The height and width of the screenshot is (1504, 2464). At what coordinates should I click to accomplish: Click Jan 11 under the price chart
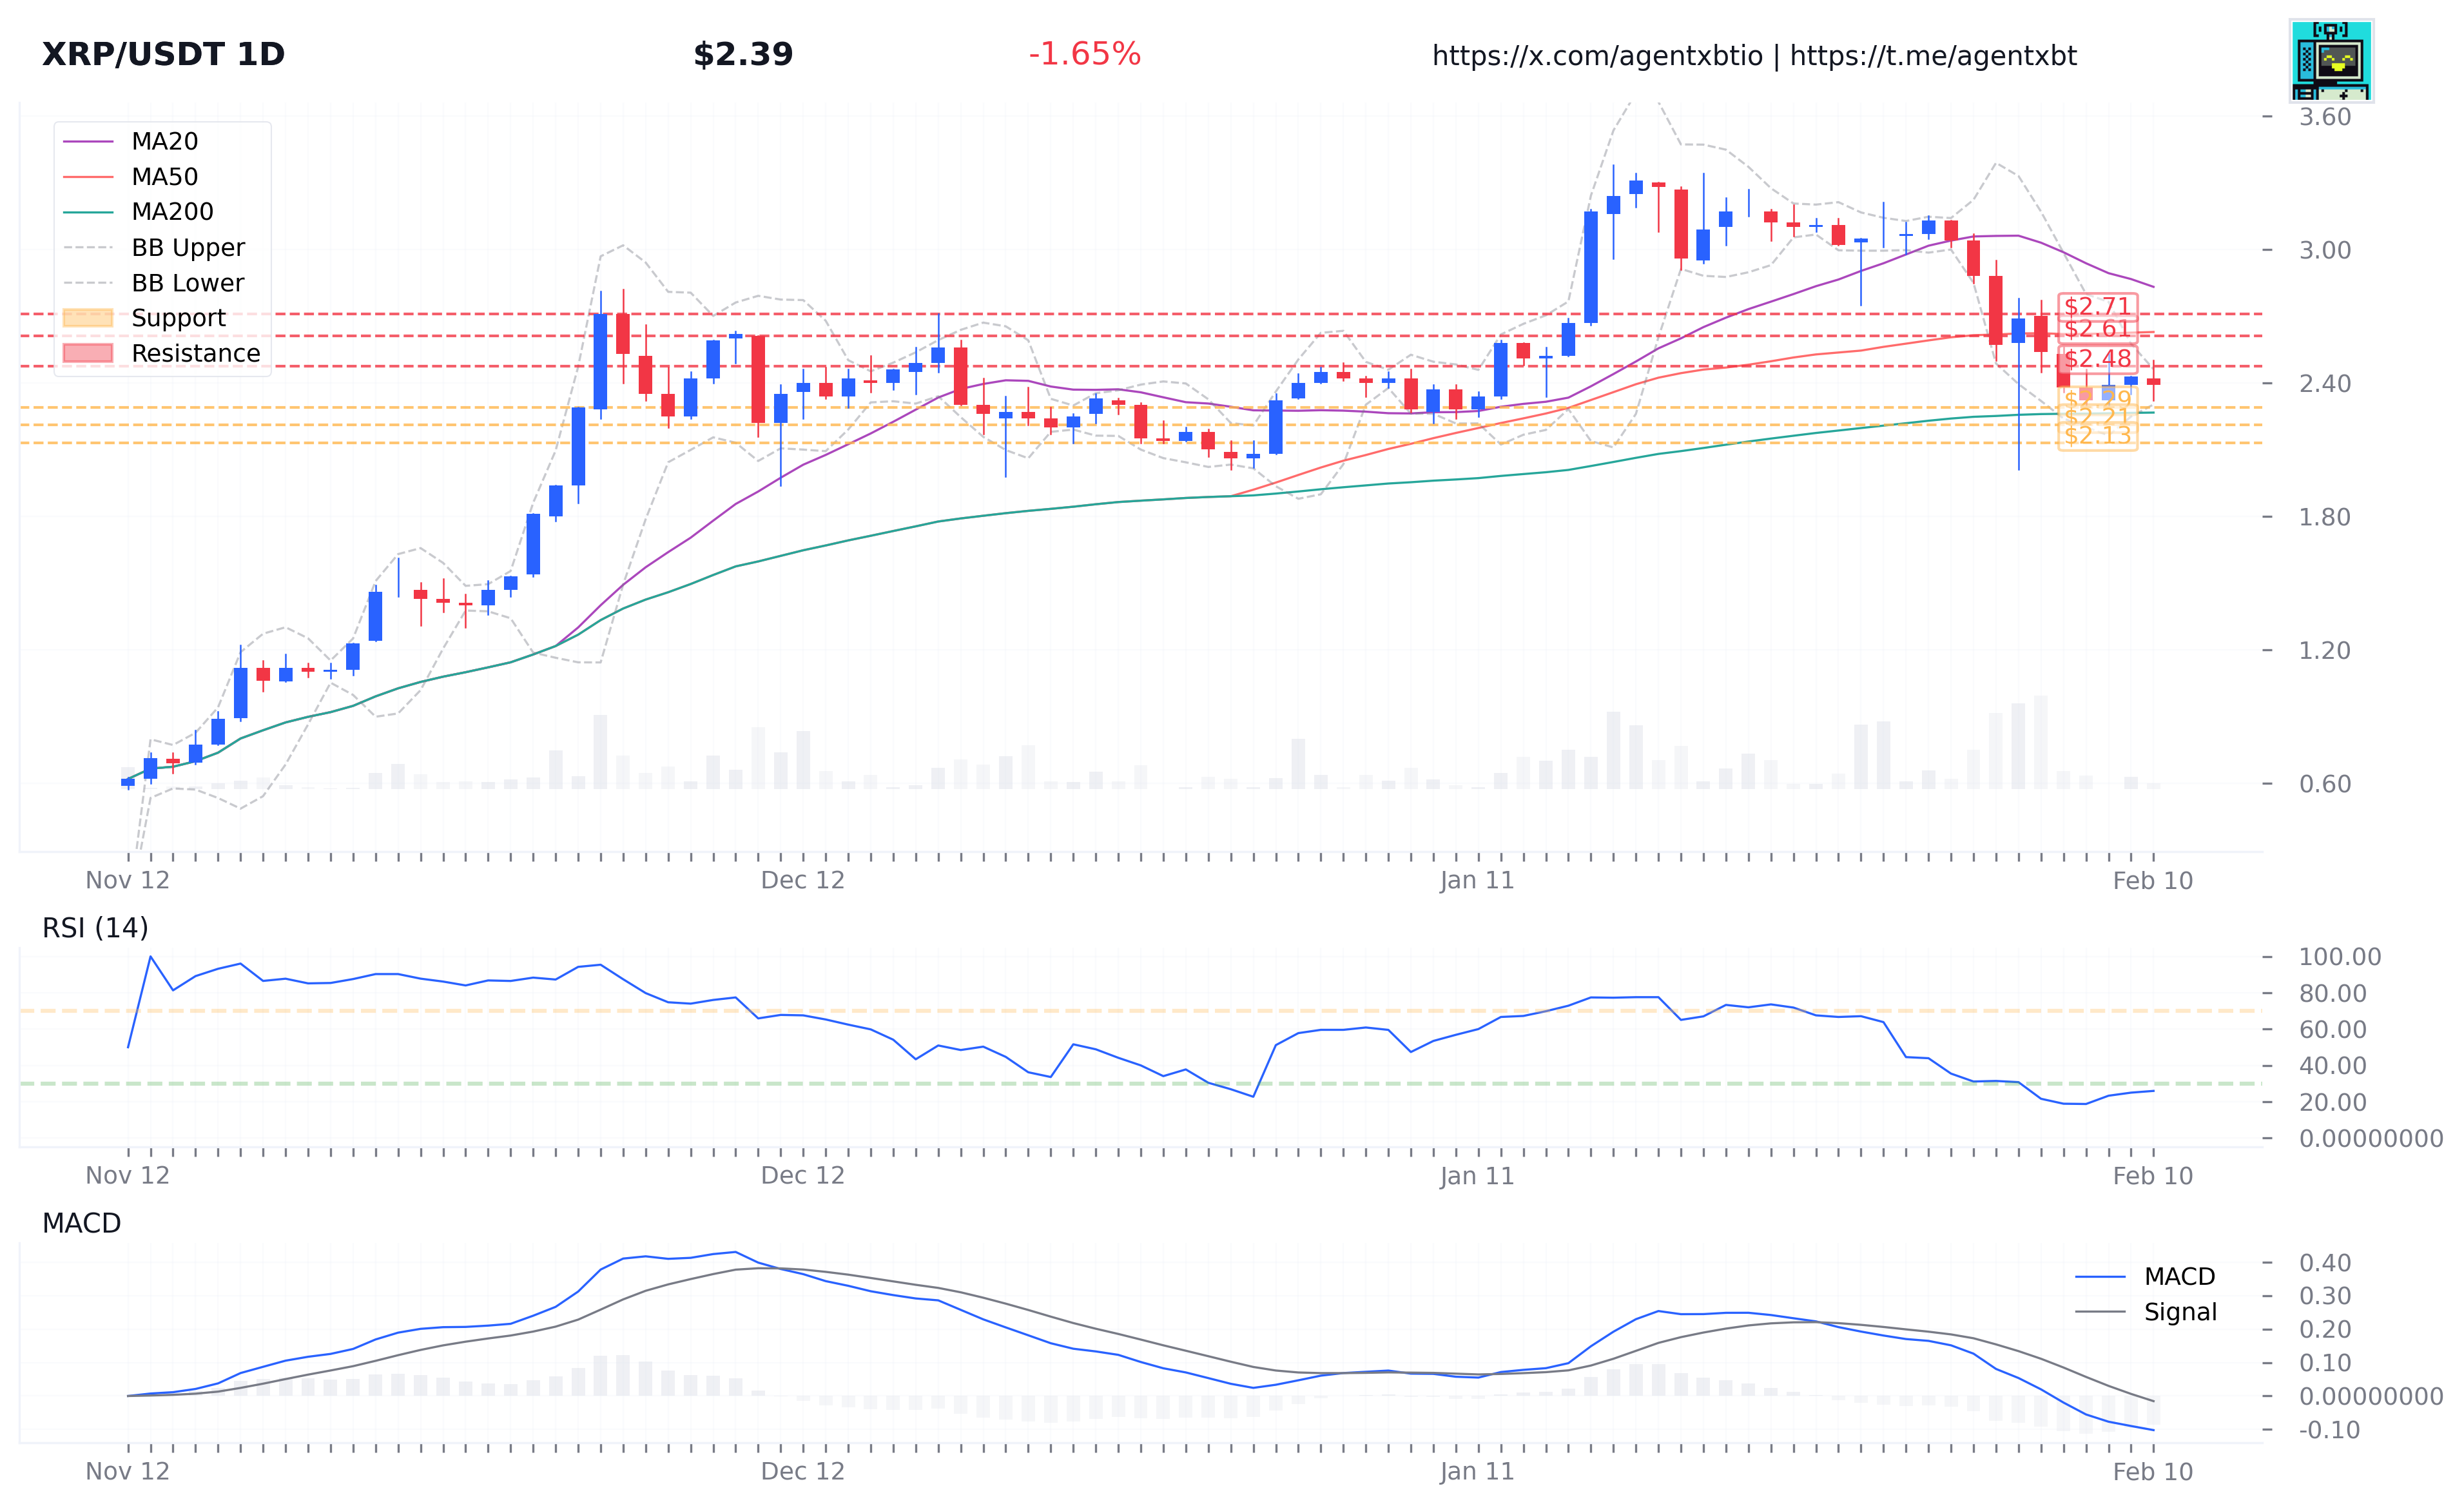click(1477, 881)
